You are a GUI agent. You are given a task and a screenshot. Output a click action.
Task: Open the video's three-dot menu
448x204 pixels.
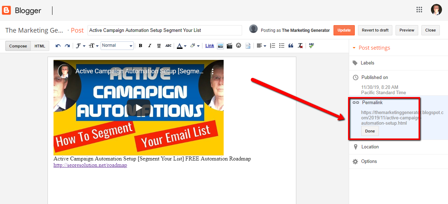213,71
